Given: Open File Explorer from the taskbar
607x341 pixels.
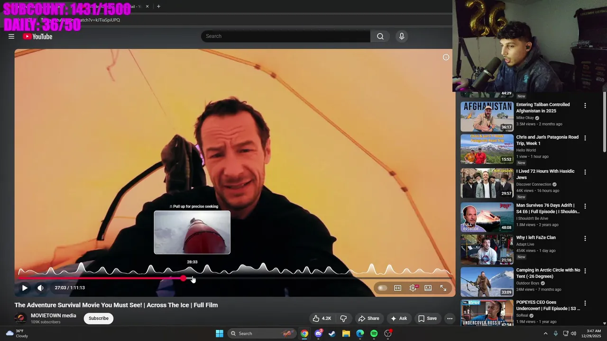Looking at the screenshot, I should (x=346, y=333).
